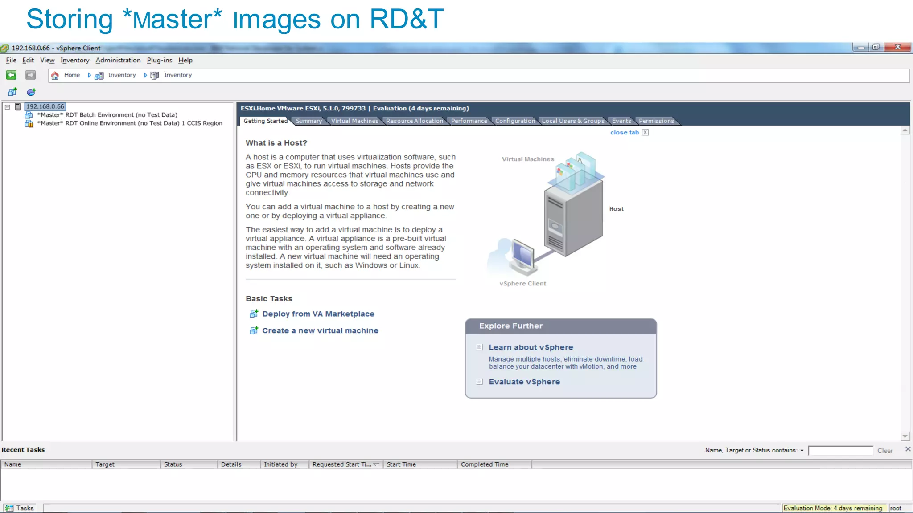
Task: Click Deploy from VA Marketplace link
Action: pos(318,314)
